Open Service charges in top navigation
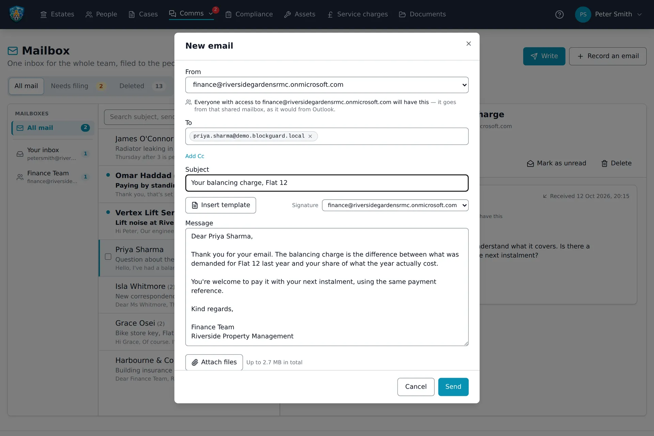654x436 pixels. coord(357,14)
